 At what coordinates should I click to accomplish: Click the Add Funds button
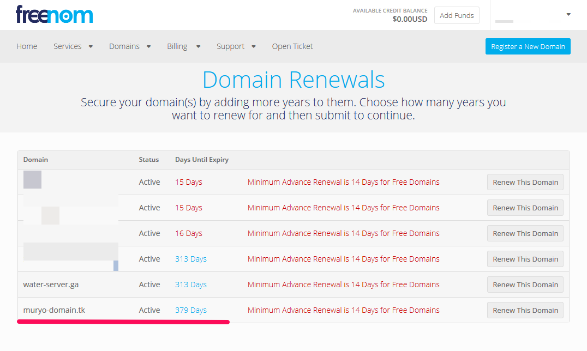[457, 15]
